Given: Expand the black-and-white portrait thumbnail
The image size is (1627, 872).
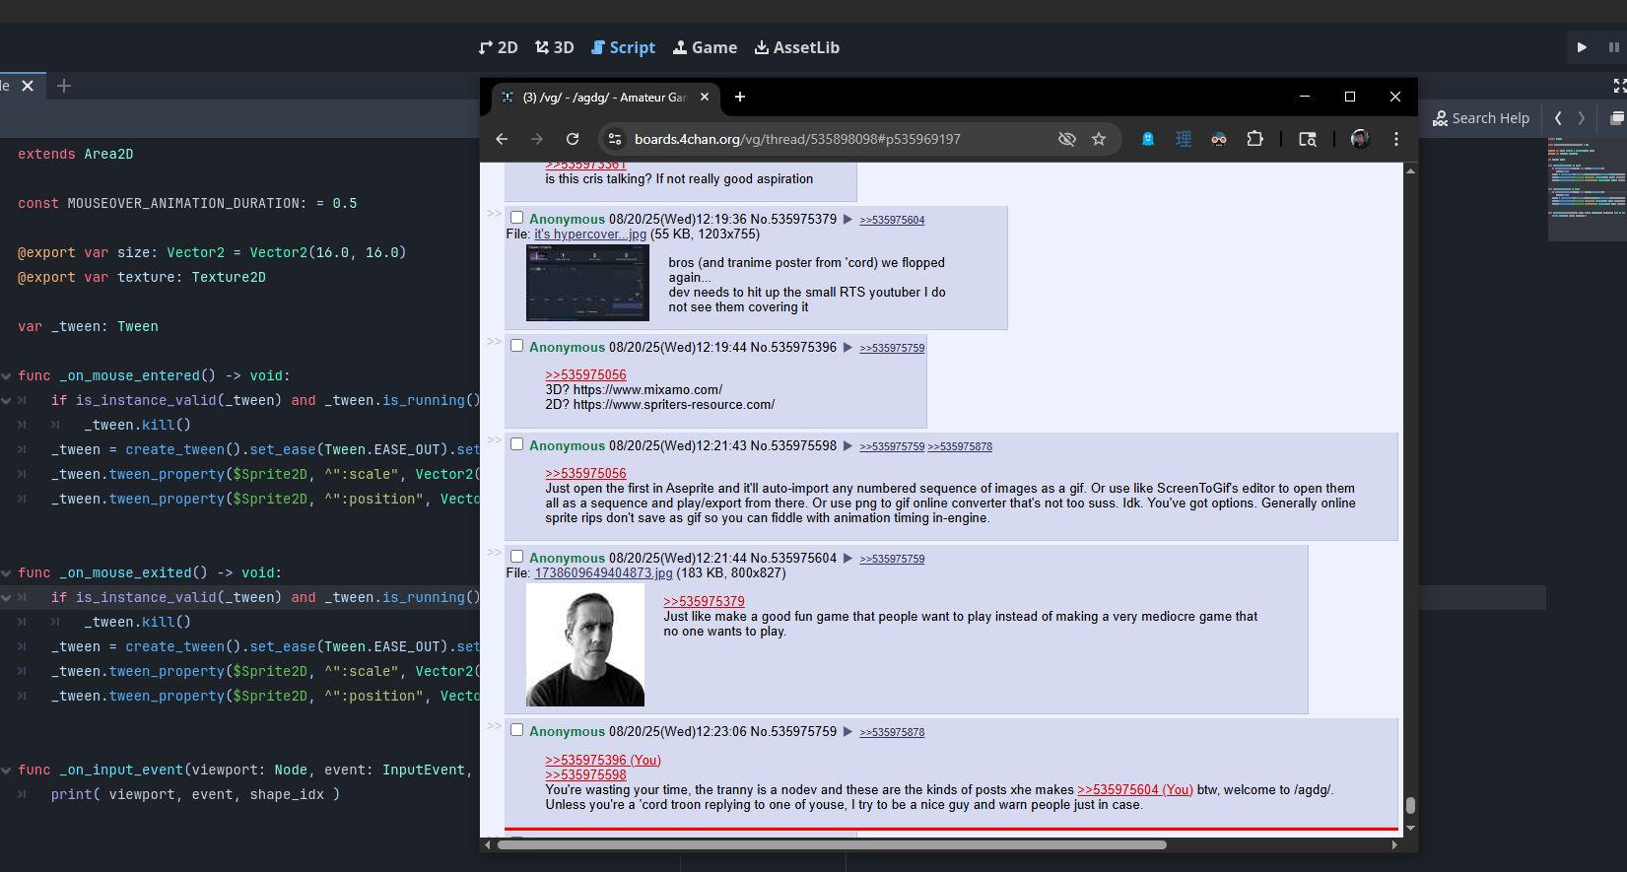Looking at the screenshot, I should coord(585,644).
